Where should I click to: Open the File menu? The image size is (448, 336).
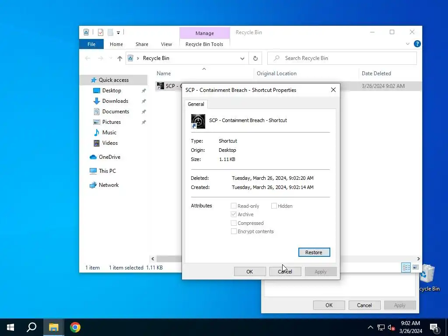click(91, 44)
